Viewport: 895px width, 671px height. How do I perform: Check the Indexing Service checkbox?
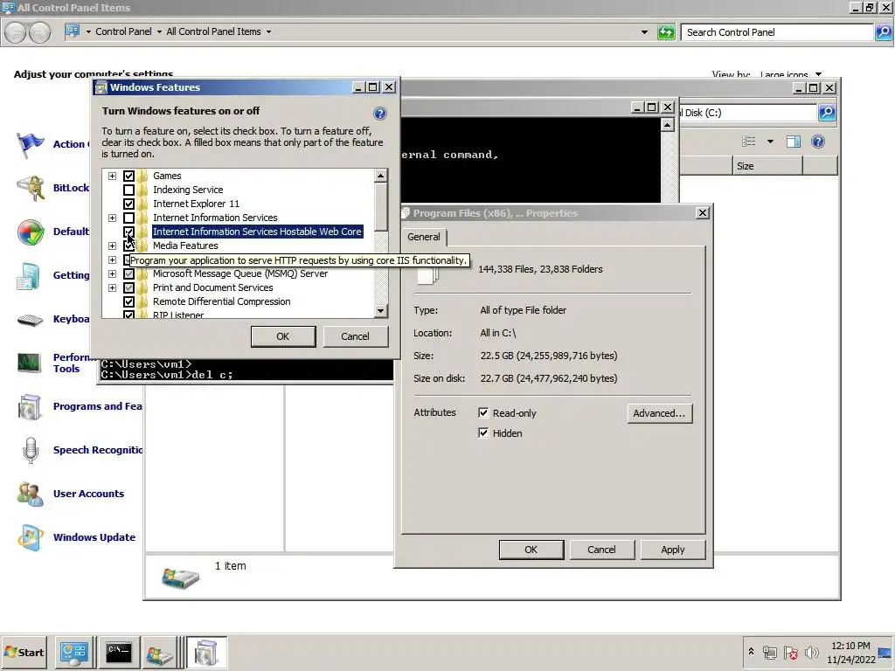(x=129, y=190)
